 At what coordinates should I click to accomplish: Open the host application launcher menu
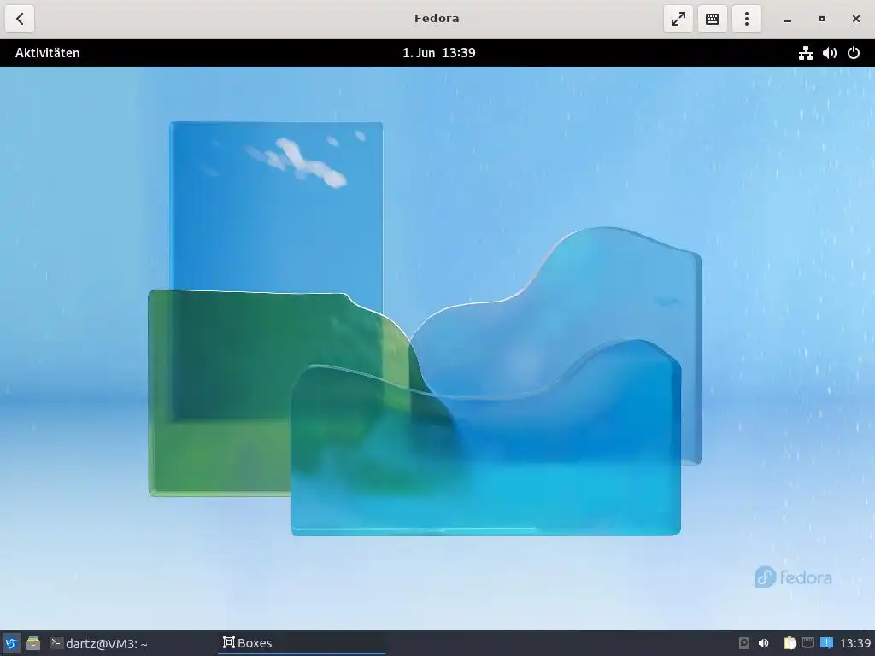coord(10,643)
